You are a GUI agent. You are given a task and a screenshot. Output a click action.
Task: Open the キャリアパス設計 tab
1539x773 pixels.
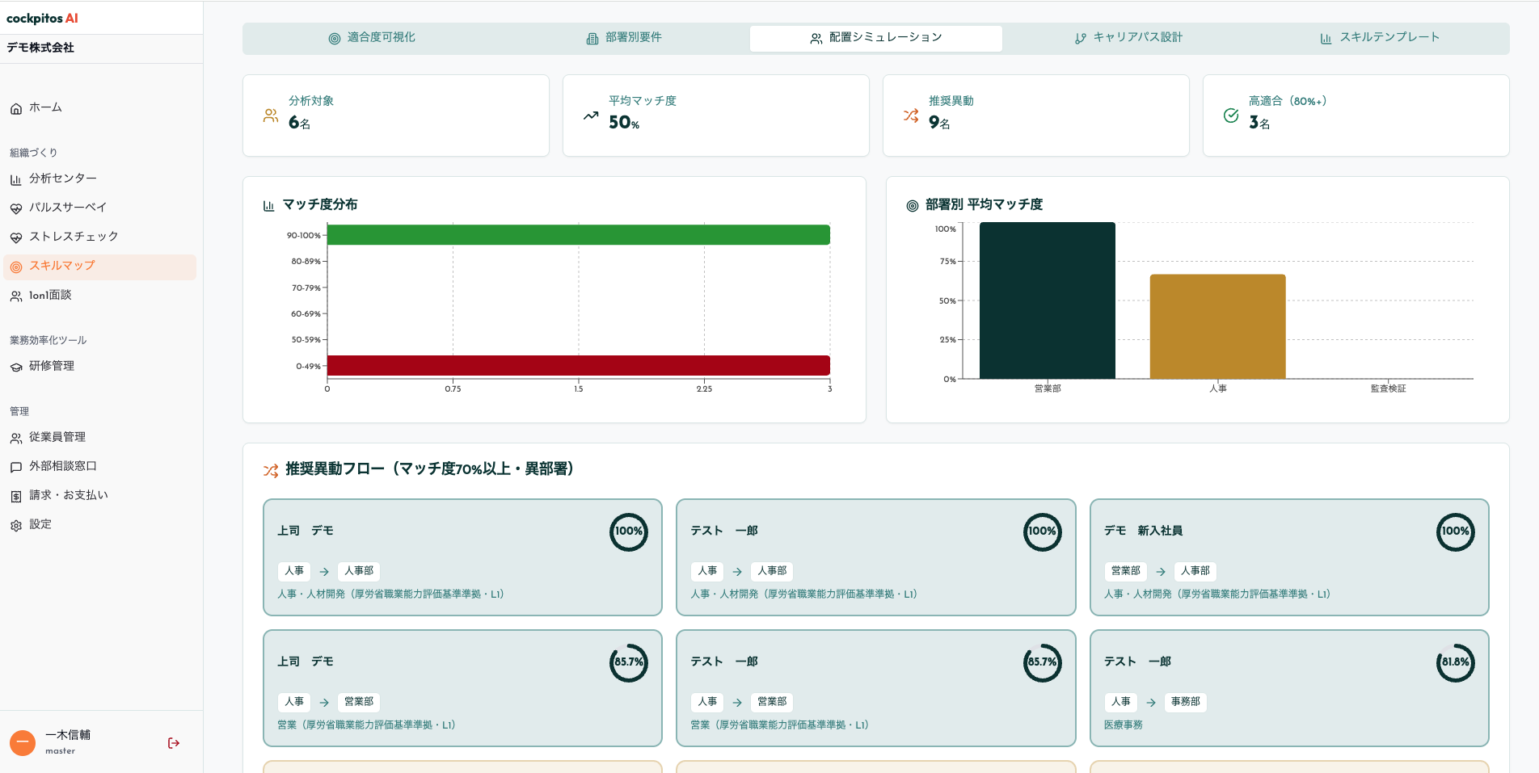1128,38
